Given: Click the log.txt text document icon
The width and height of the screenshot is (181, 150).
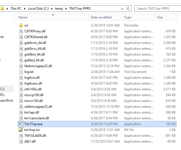Looking at the screenshot, I should point(21,72).
